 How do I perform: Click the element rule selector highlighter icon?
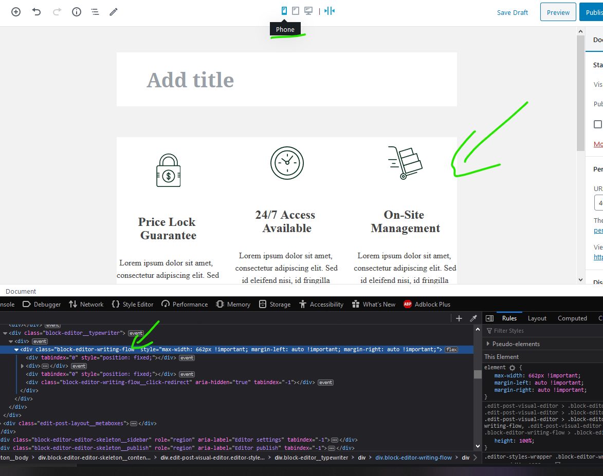[x=512, y=368]
